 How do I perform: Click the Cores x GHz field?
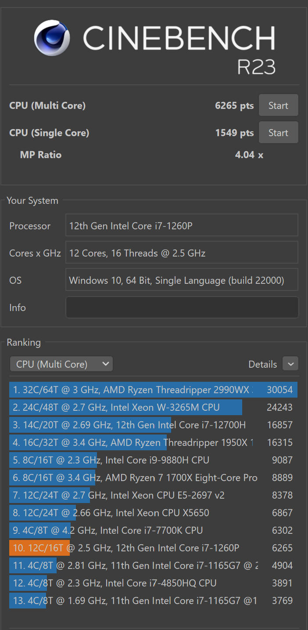pos(182,252)
